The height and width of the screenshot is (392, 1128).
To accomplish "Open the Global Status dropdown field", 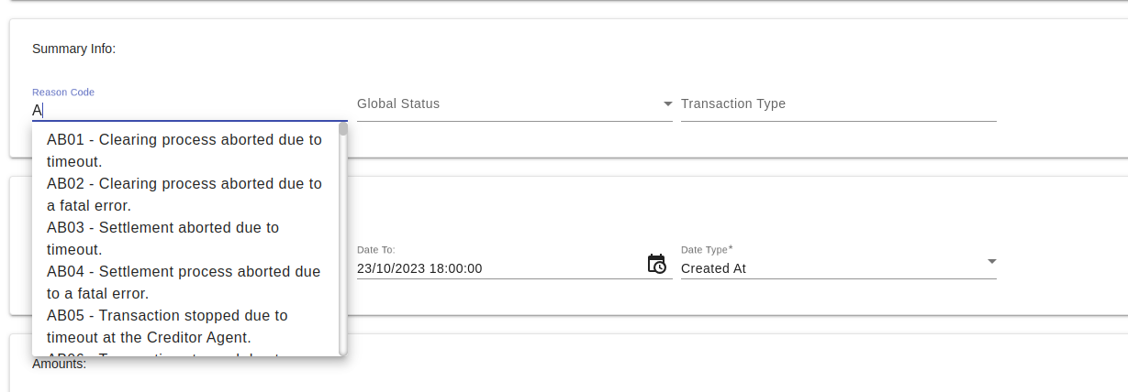I will tap(505, 104).
